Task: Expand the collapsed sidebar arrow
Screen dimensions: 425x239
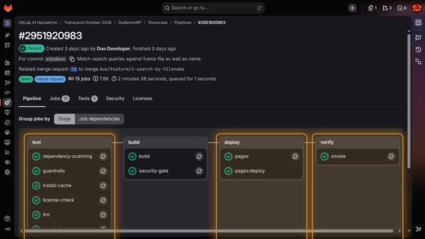Action: tap(7, 229)
